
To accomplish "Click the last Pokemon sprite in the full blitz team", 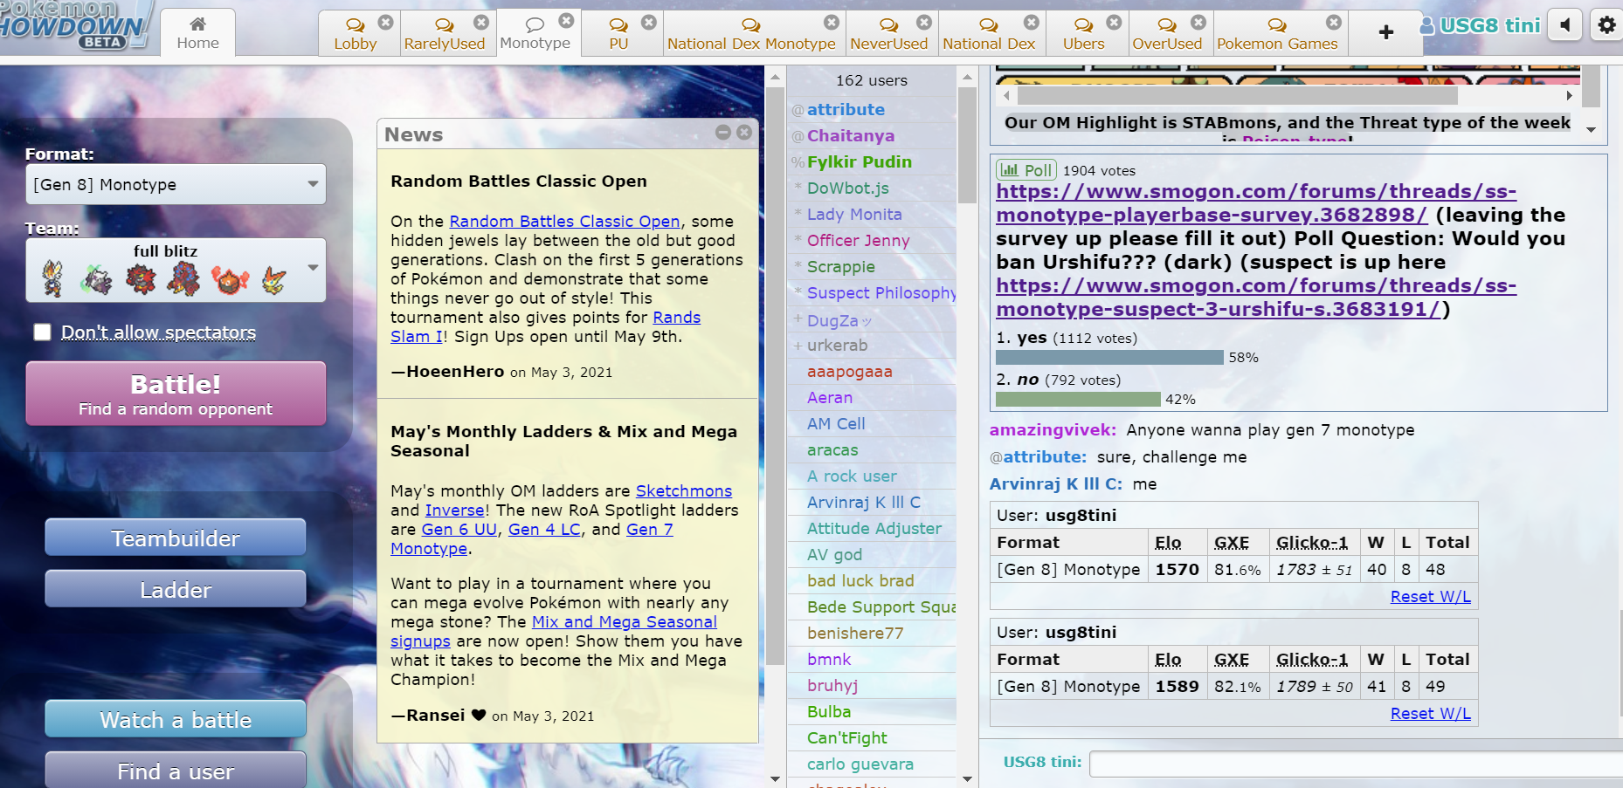I will [x=274, y=279].
